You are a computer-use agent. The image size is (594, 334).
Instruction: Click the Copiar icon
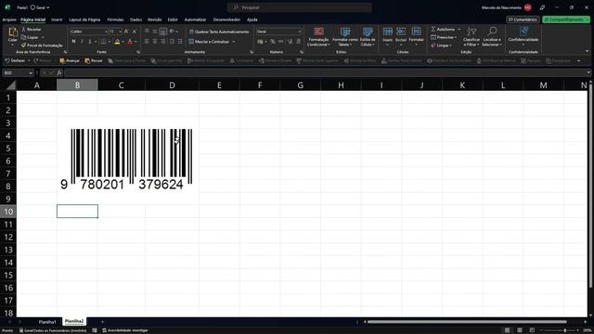pos(23,37)
